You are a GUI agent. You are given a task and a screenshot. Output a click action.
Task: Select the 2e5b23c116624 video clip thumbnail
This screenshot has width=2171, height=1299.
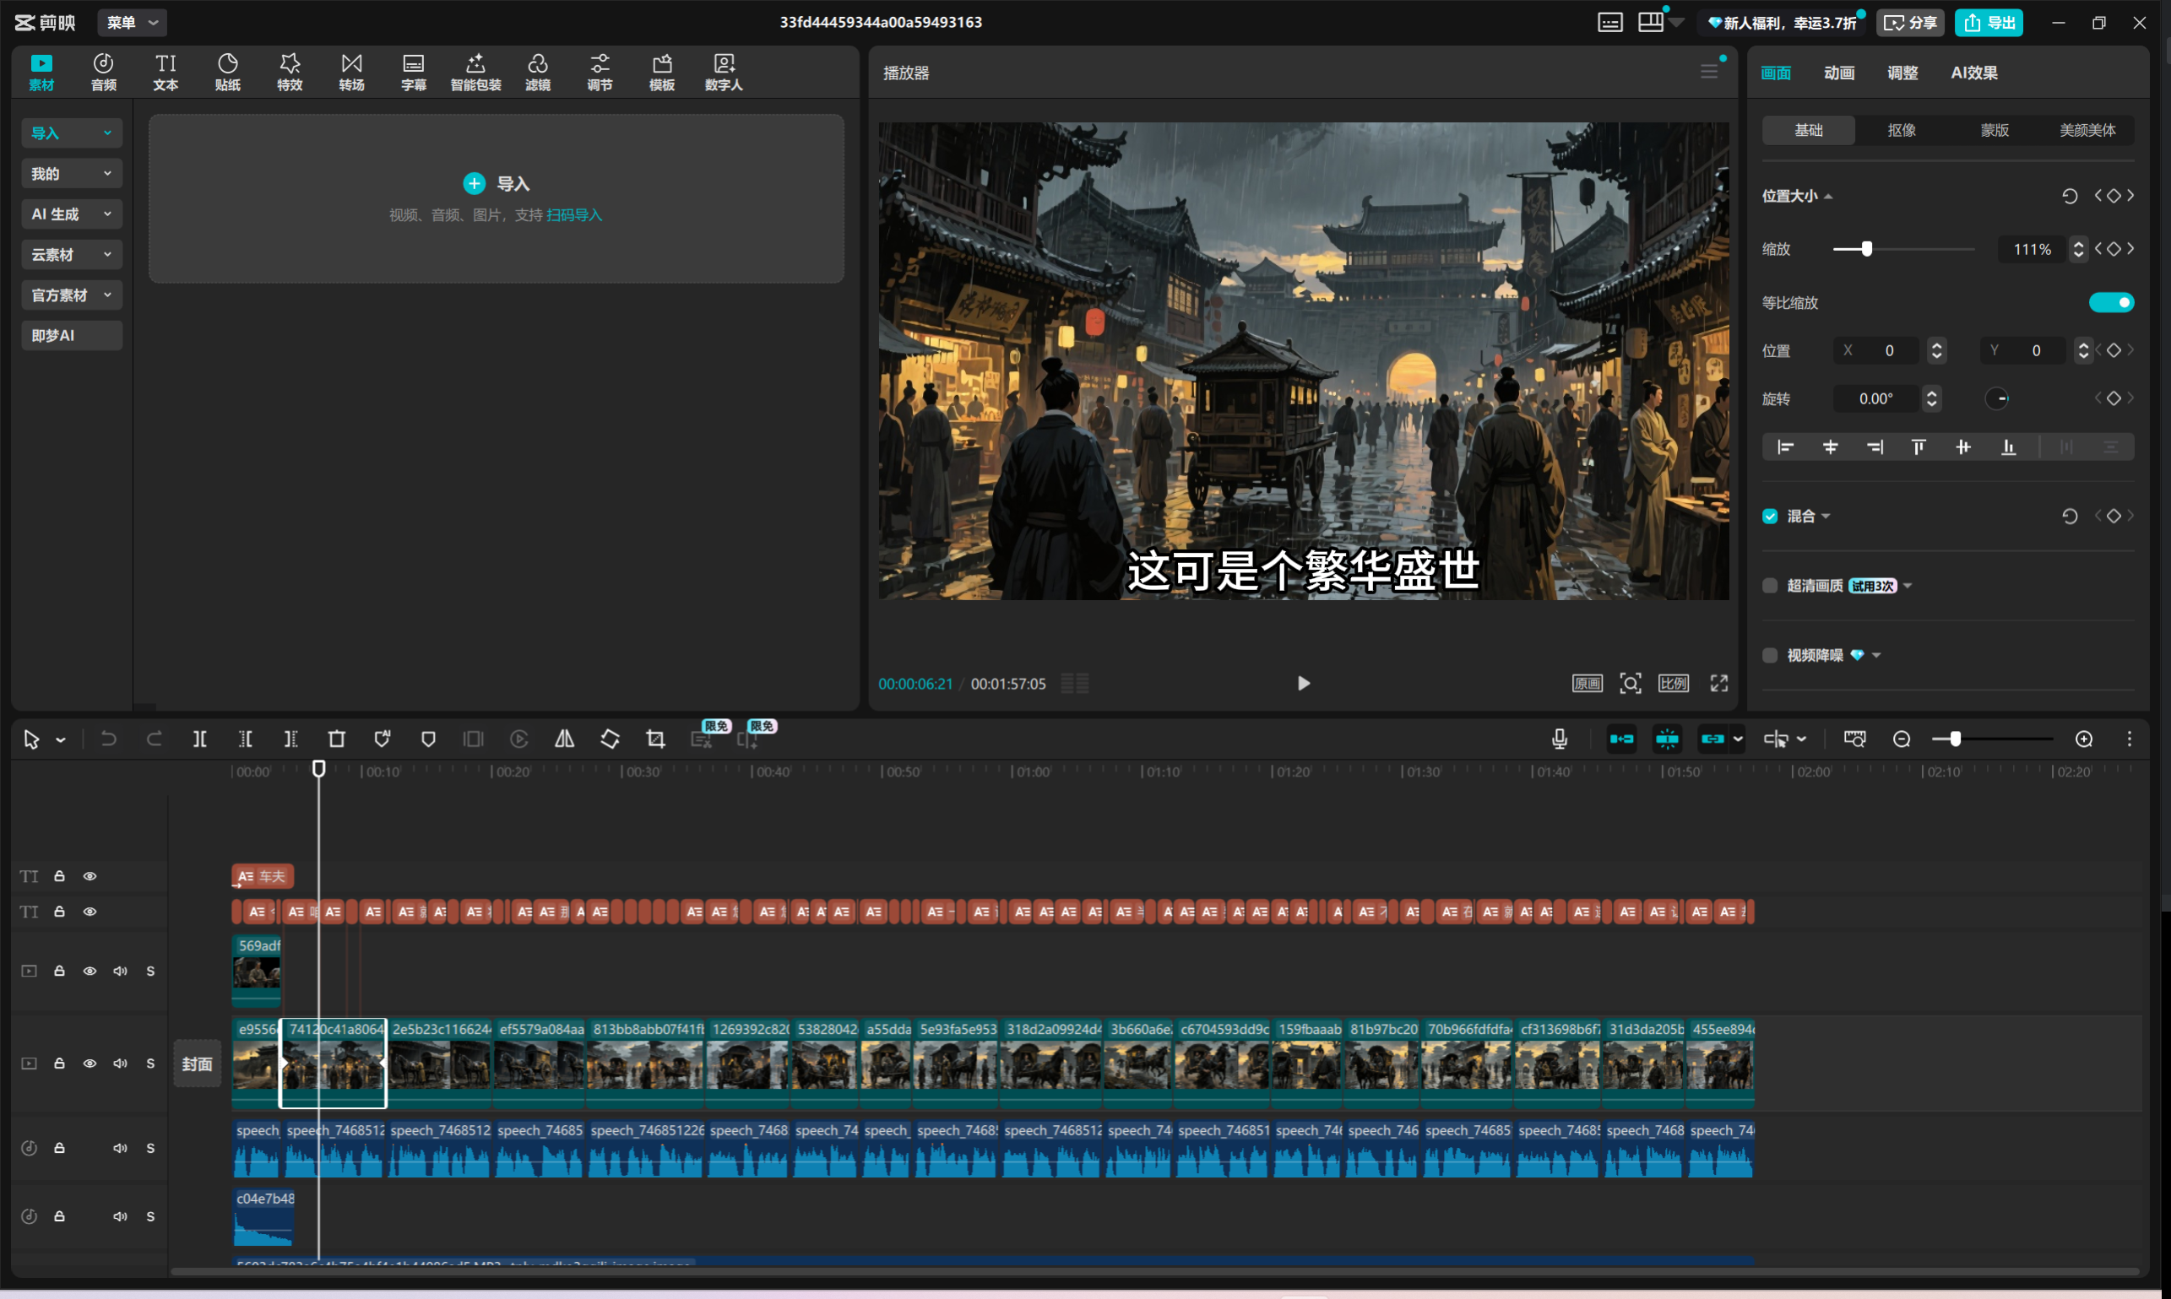pyautogui.click(x=441, y=1064)
